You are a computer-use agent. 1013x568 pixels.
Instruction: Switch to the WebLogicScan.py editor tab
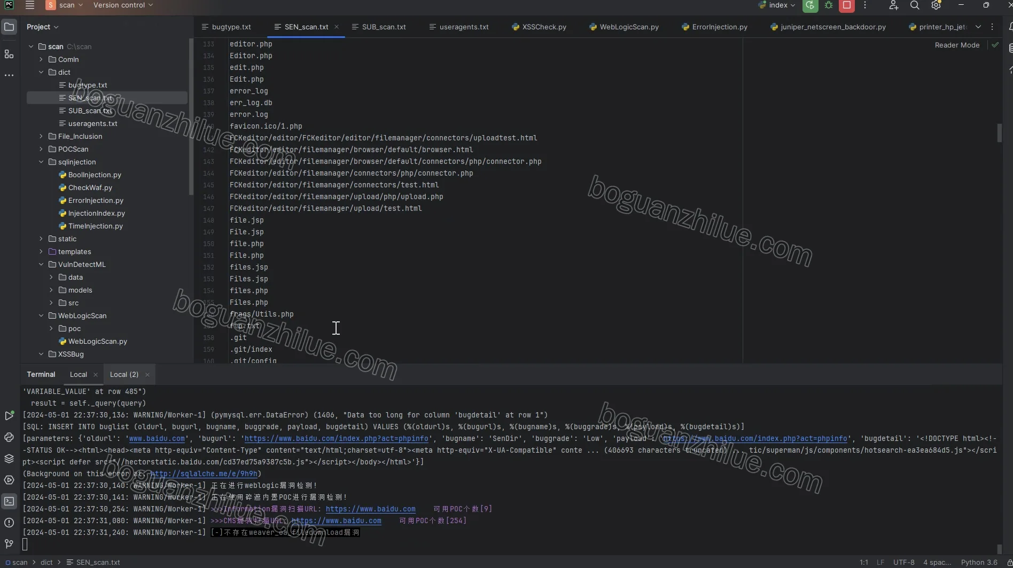point(624,27)
